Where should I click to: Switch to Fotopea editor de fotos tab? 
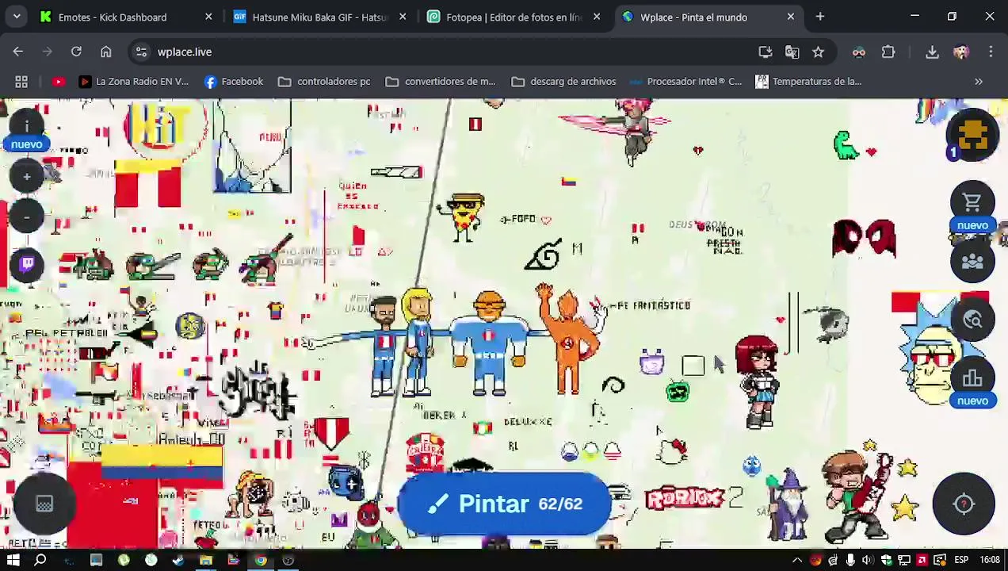(x=514, y=17)
